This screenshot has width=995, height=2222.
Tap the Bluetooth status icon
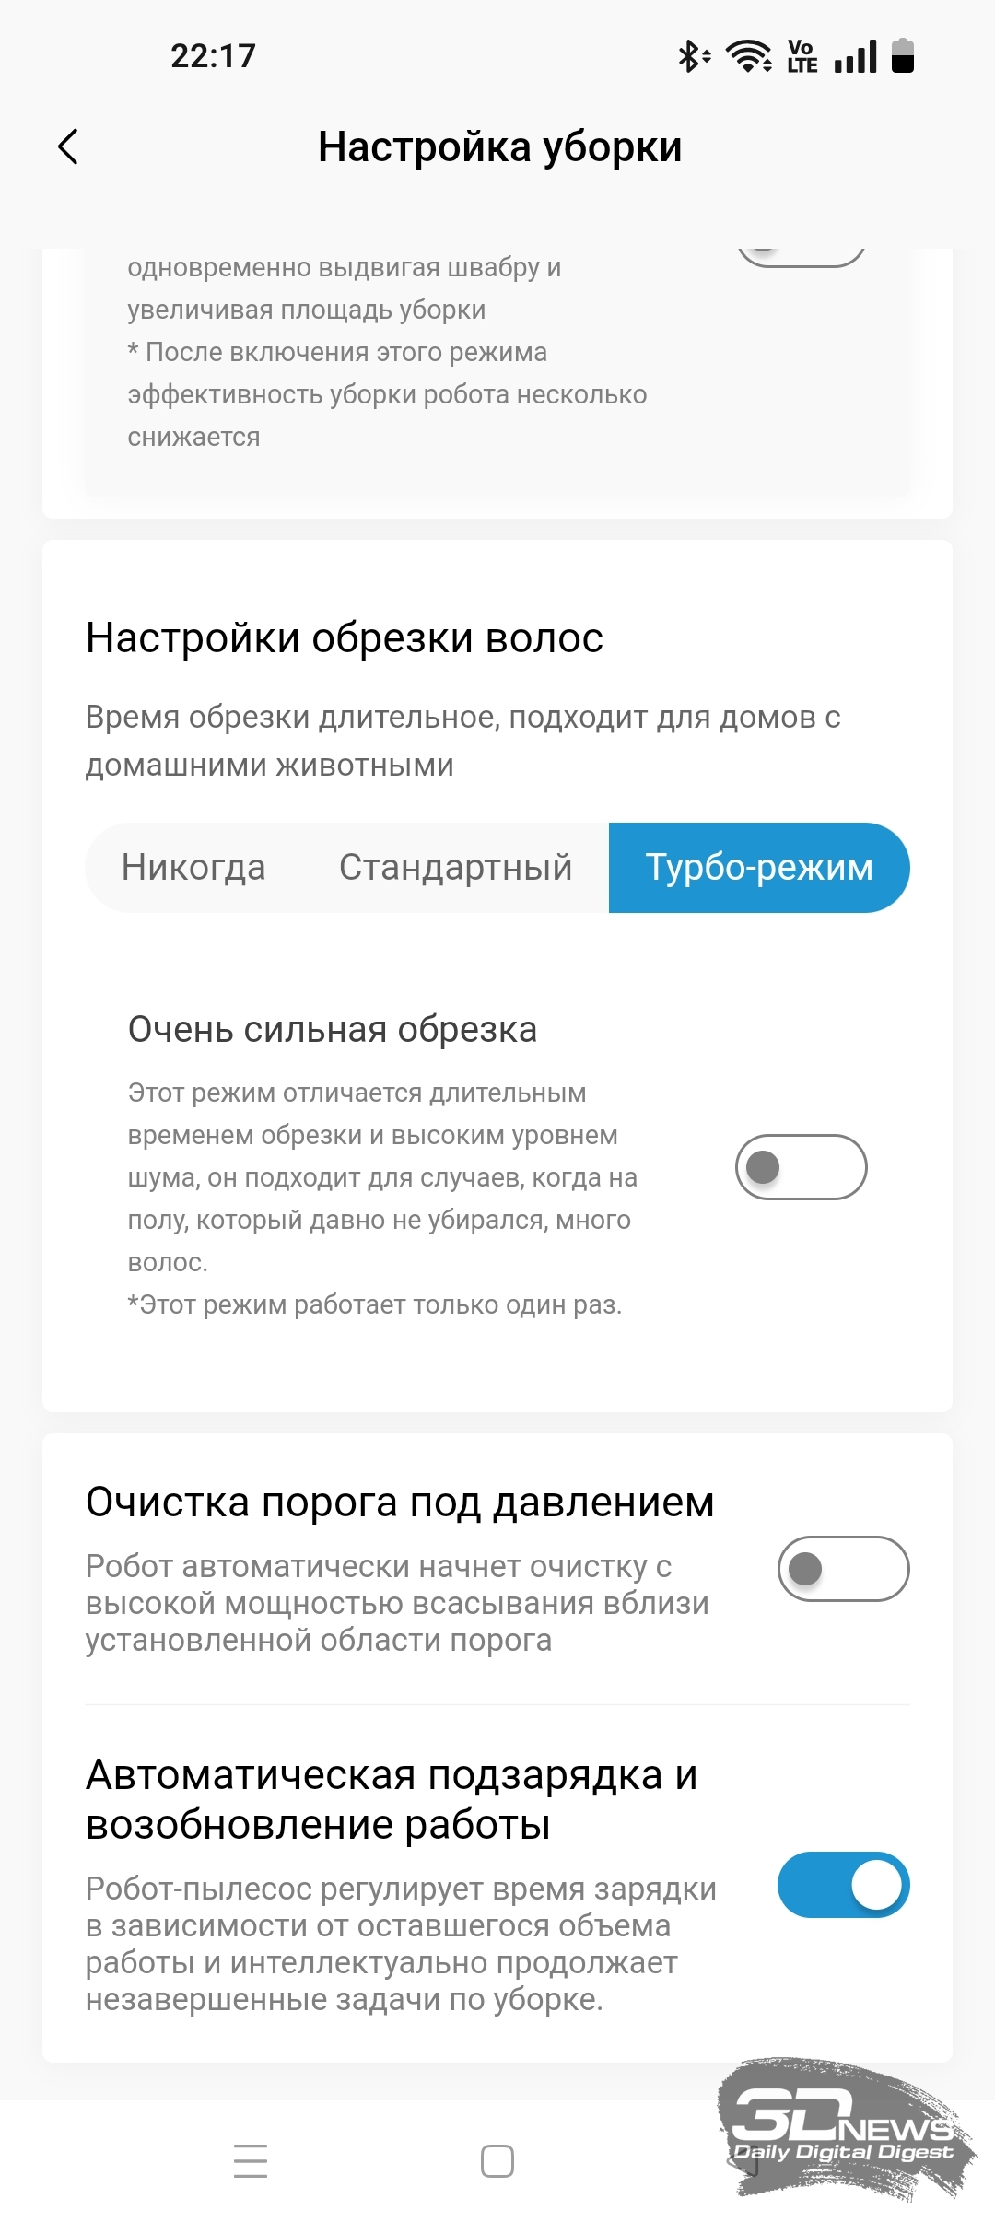pyautogui.click(x=694, y=56)
